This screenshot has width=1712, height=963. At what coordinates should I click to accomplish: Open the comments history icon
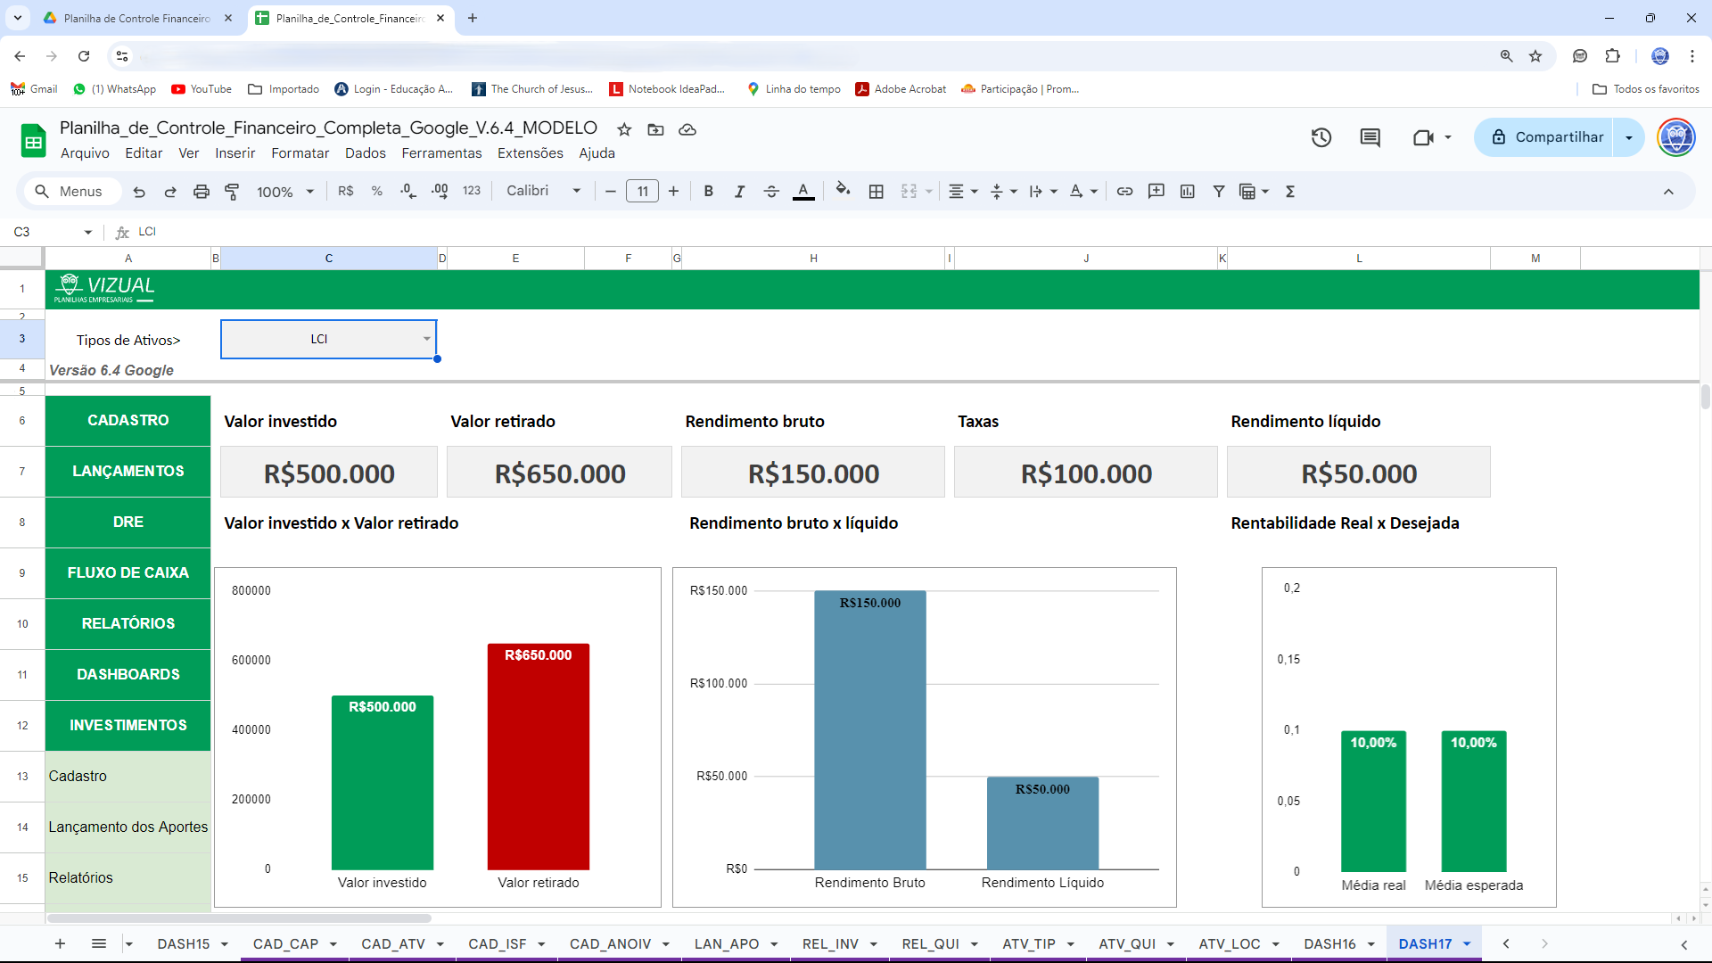pos(1370,137)
